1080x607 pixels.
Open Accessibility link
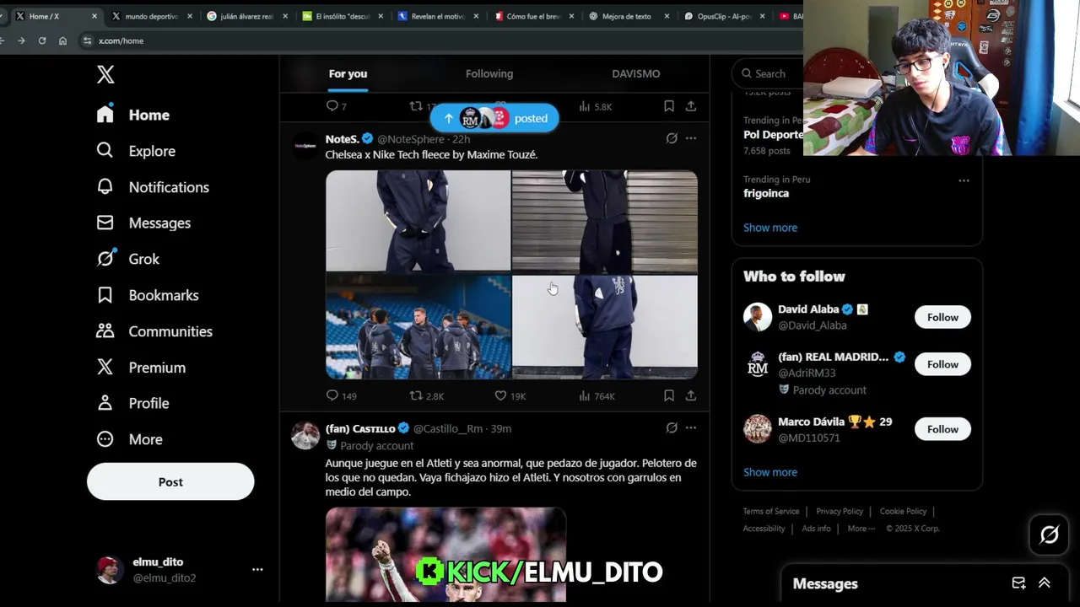[x=764, y=529]
